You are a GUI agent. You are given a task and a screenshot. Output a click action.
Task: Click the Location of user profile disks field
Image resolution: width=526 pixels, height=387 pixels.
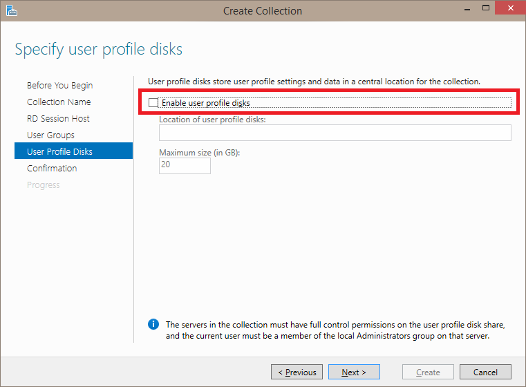pyautogui.click(x=335, y=133)
